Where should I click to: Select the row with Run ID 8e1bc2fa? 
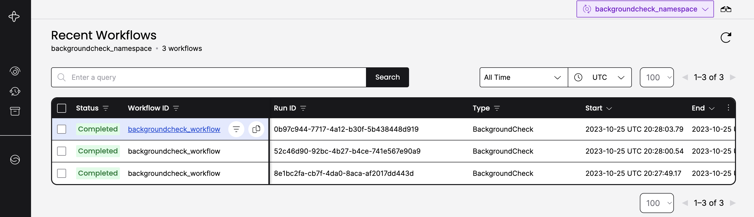[x=62, y=173]
